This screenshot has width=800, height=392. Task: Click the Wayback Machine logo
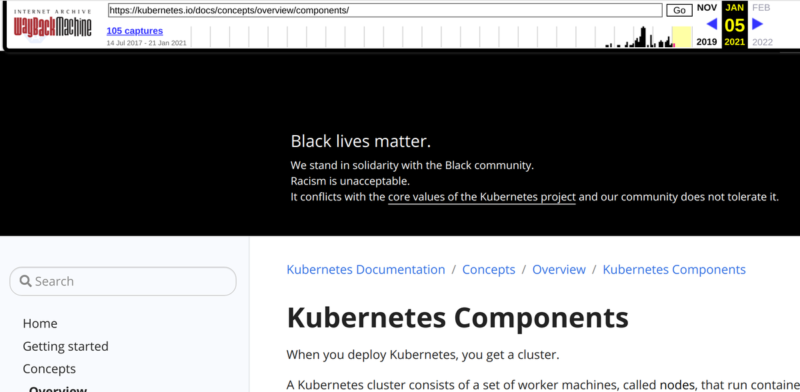tap(52, 29)
